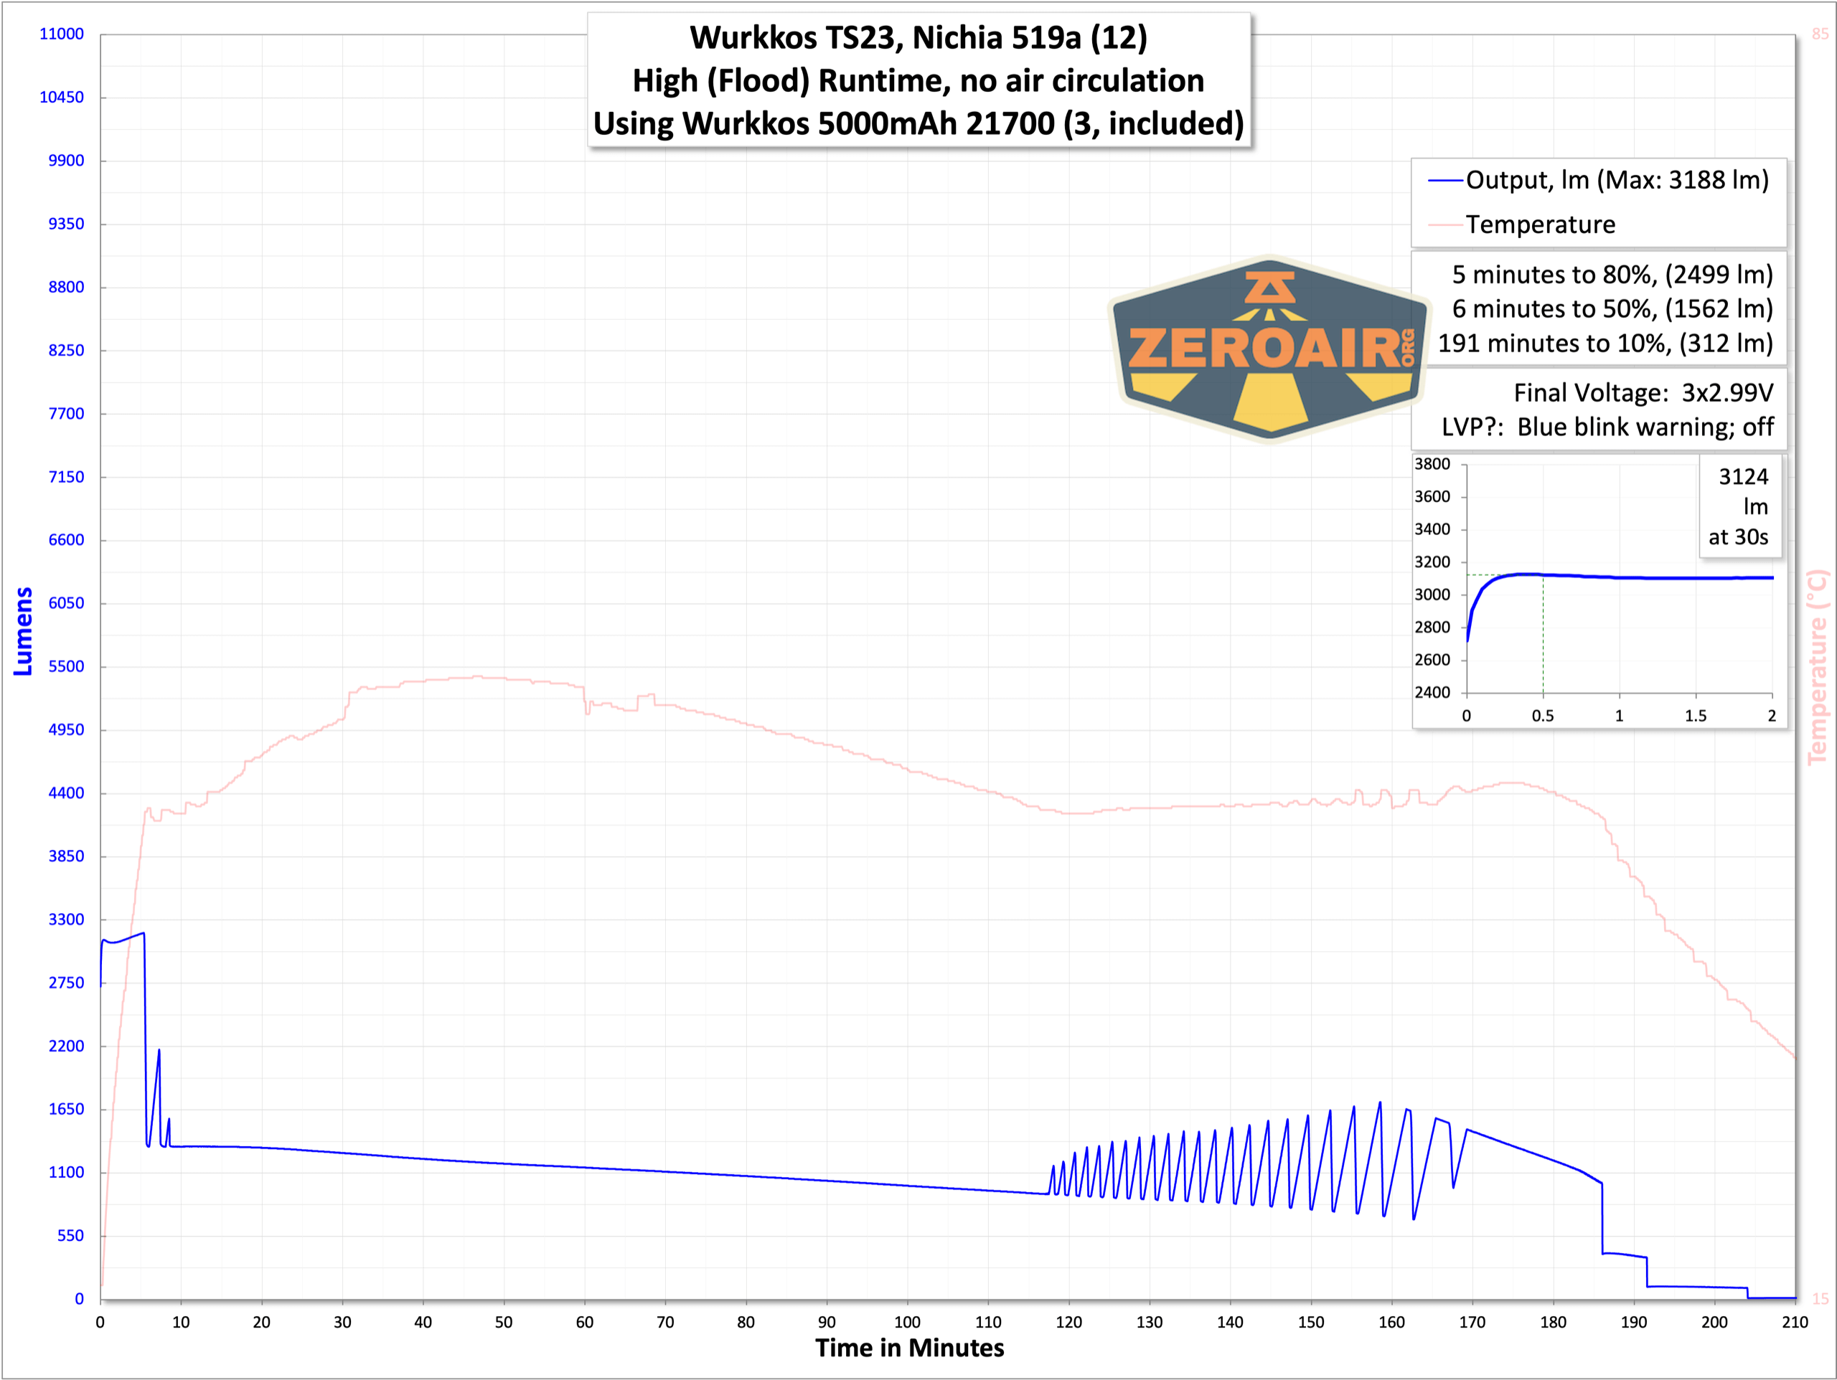Viewport: 1837px width, 1380px height.
Task: Click the title line 'Using Wurkkos 5000mAh 21700 (3, included)'
Action: 918,123
